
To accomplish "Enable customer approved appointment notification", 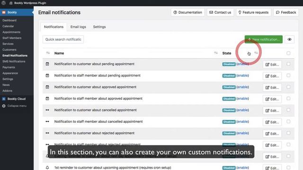I will tap(242, 87).
